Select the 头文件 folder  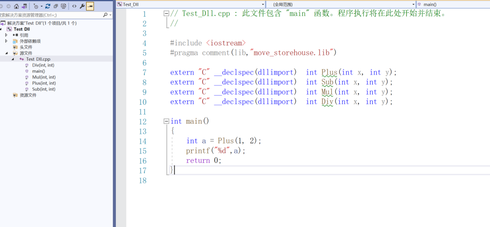26,47
